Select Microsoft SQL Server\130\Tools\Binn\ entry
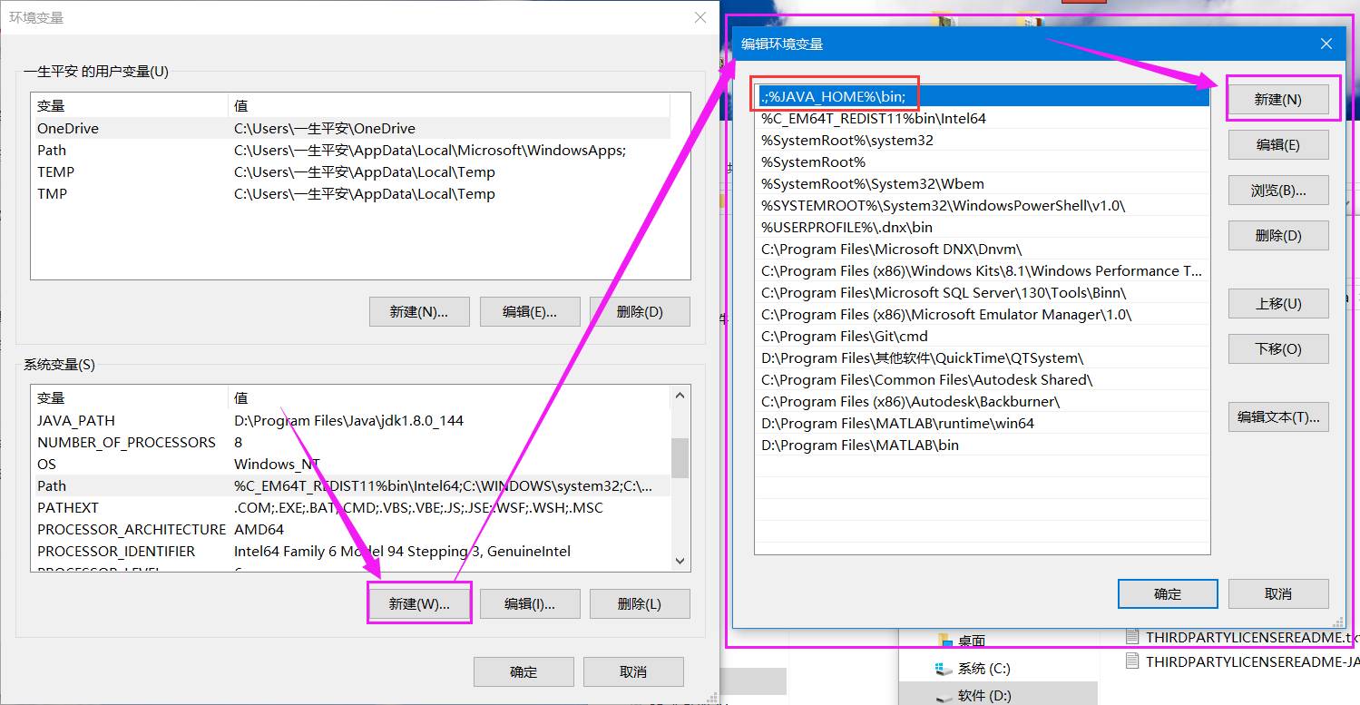This screenshot has width=1360, height=705. click(983, 292)
